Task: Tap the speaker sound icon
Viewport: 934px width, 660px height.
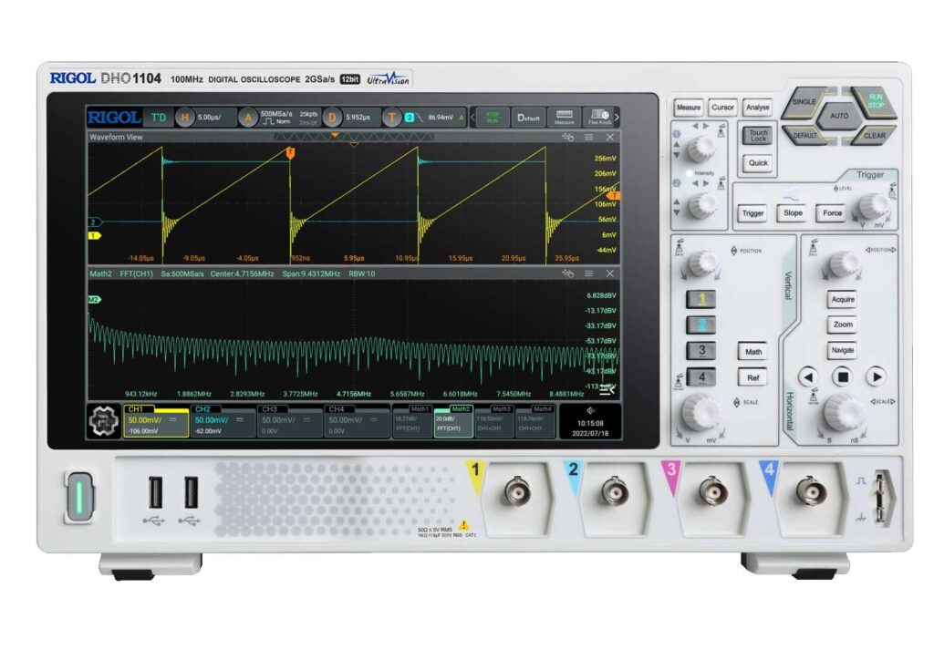Action: (x=590, y=410)
